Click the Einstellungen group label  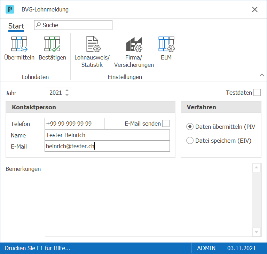click(125, 77)
